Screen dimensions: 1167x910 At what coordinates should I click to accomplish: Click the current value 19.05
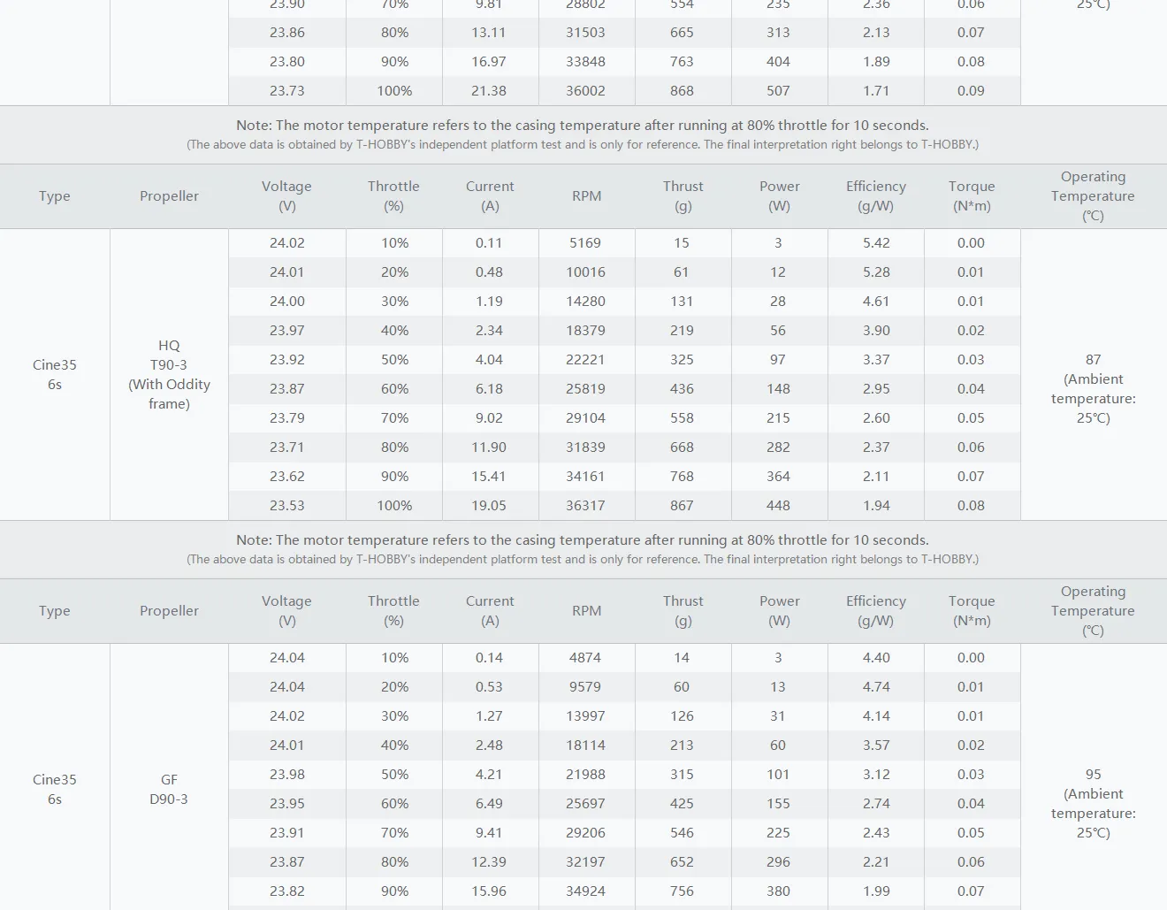489,506
